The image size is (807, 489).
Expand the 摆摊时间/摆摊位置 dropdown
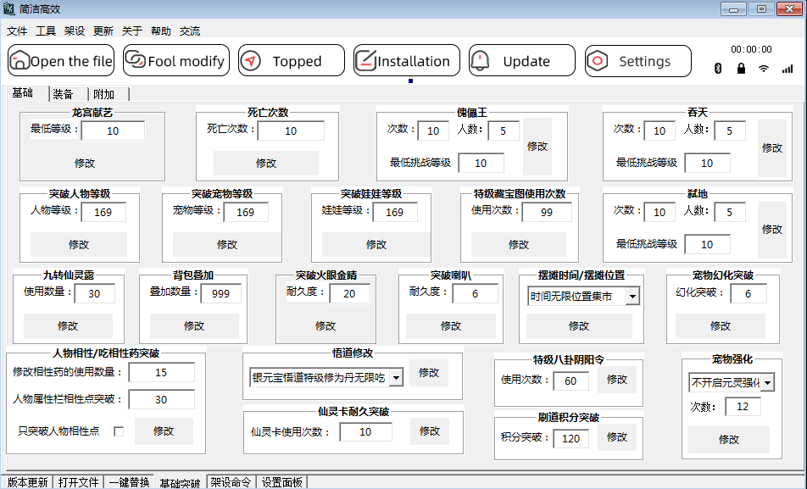tap(632, 297)
